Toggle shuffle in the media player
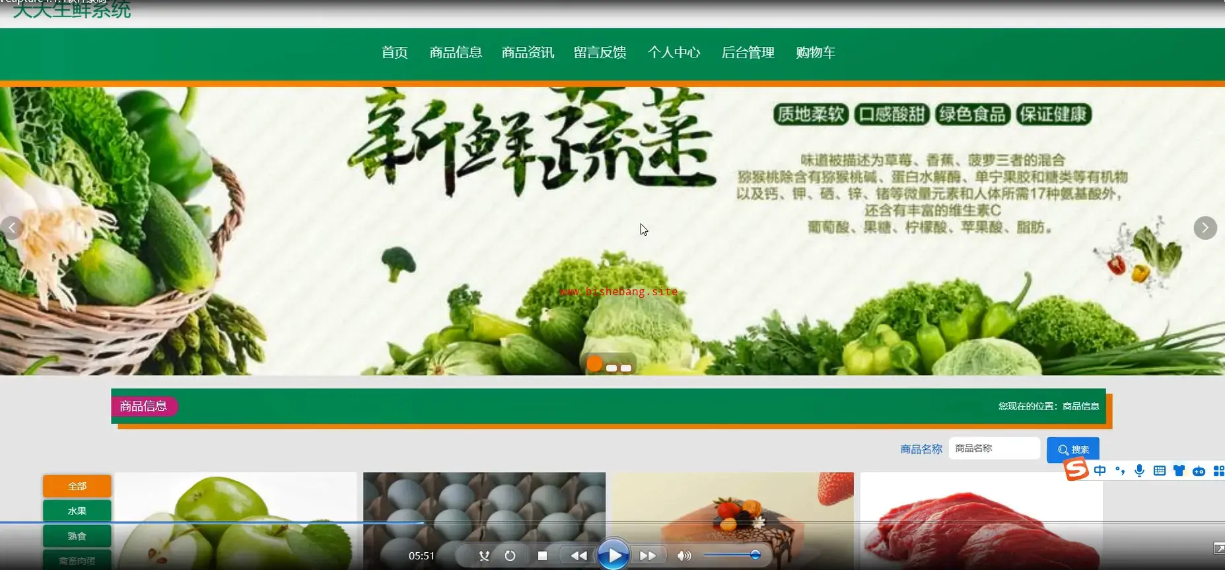Viewport: 1225px width, 570px height. 484,555
